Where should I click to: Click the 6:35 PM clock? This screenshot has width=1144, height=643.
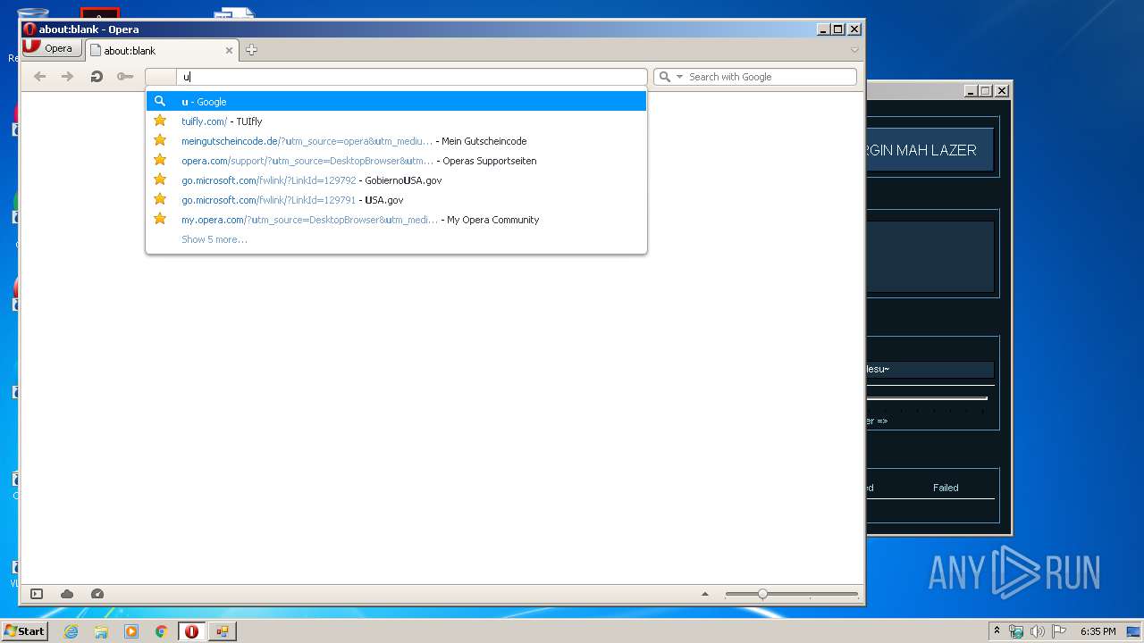pyautogui.click(x=1098, y=631)
